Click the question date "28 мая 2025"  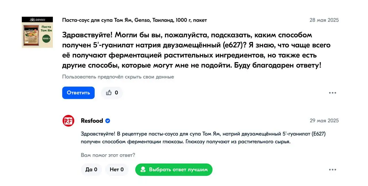click(x=324, y=20)
